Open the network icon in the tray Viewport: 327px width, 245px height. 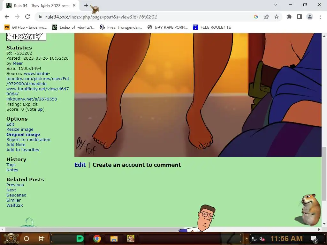click(x=254, y=239)
